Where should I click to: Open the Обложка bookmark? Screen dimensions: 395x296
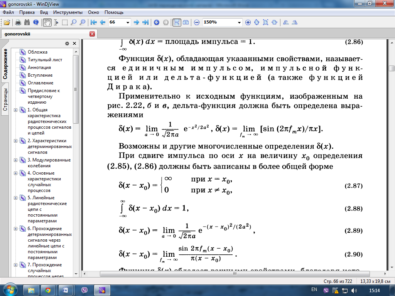[x=37, y=52]
